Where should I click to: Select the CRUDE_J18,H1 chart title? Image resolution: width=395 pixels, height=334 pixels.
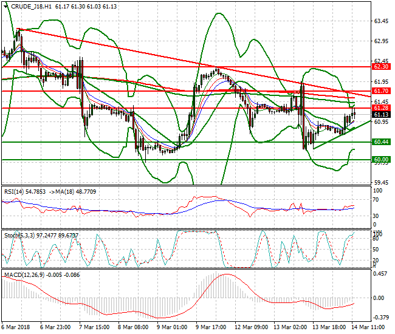tap(31, 7)
